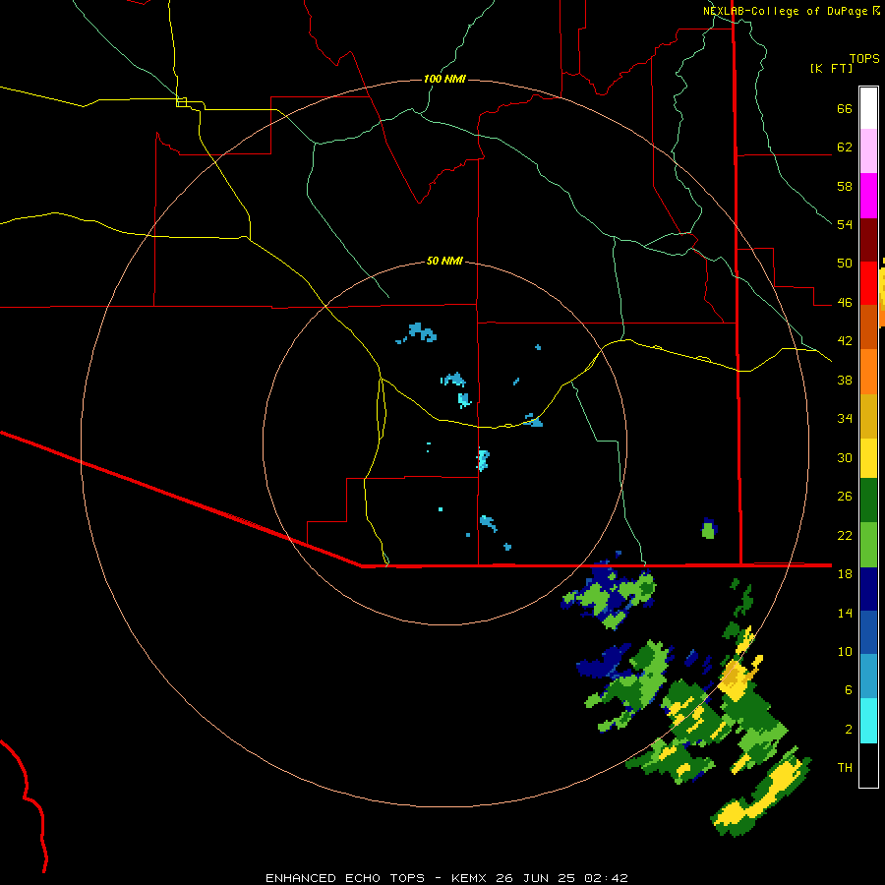Viewport: 885px width, 885px height.
Task: Click the dark orange swatch near 42
Action: [868, 327]
